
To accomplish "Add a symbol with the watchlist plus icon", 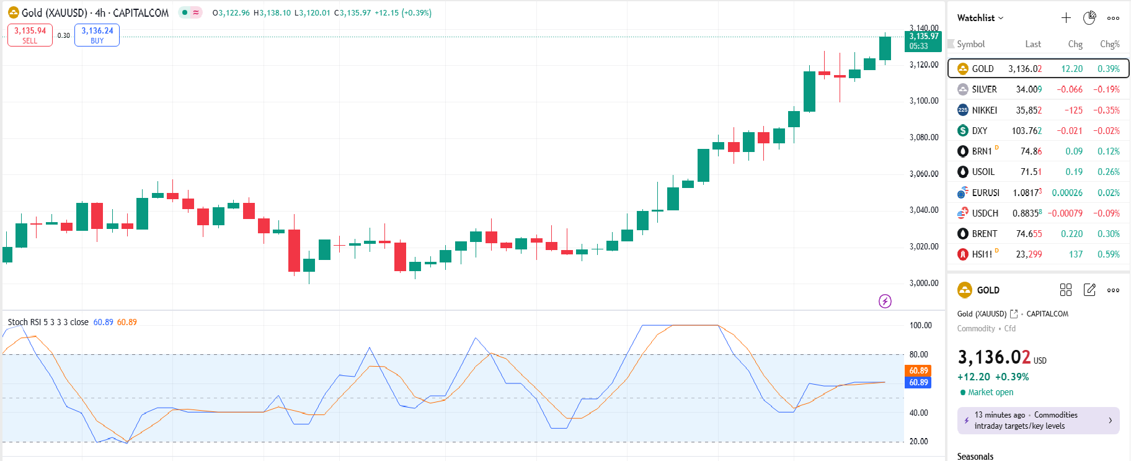I will pyautogui.click(x=1066, y=18).
